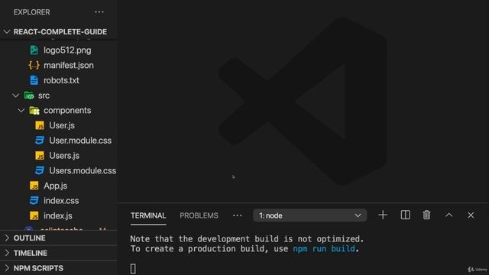Kill terminal with trash icon
The image size is (489, 275).
pyautogui.click(x=426, y=215)
